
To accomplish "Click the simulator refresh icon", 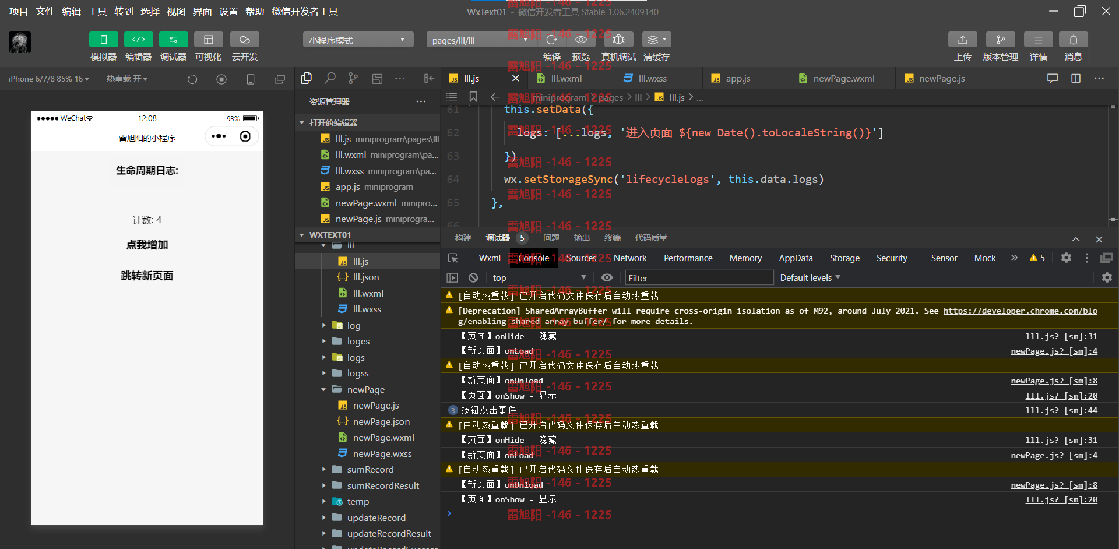I will [x=192, y=79].
